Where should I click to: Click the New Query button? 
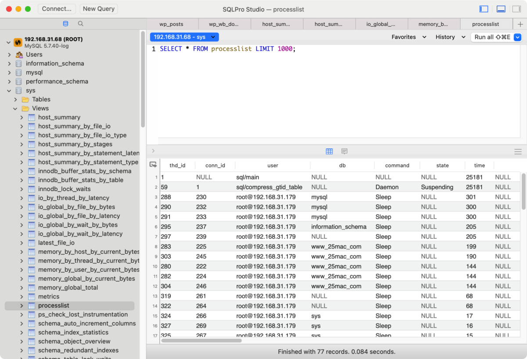coord(98,9)
